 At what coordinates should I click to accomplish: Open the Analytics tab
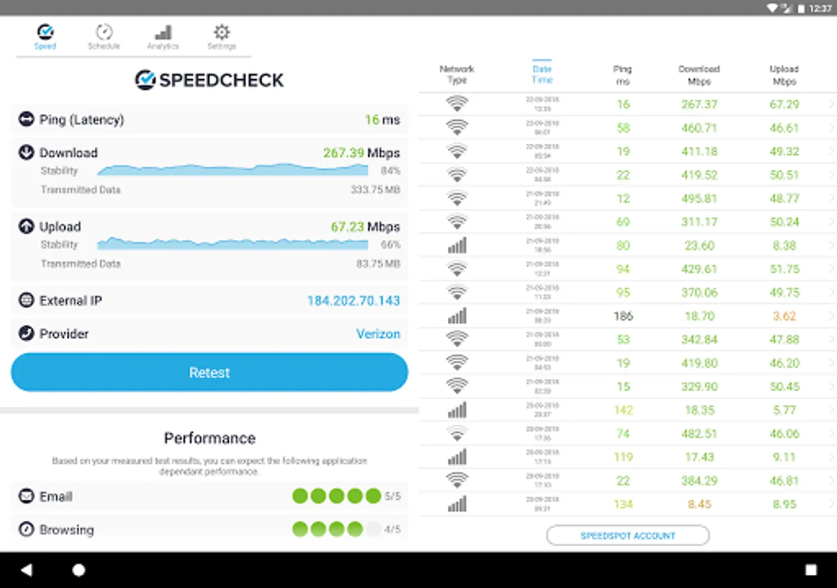tap(163, 37)
